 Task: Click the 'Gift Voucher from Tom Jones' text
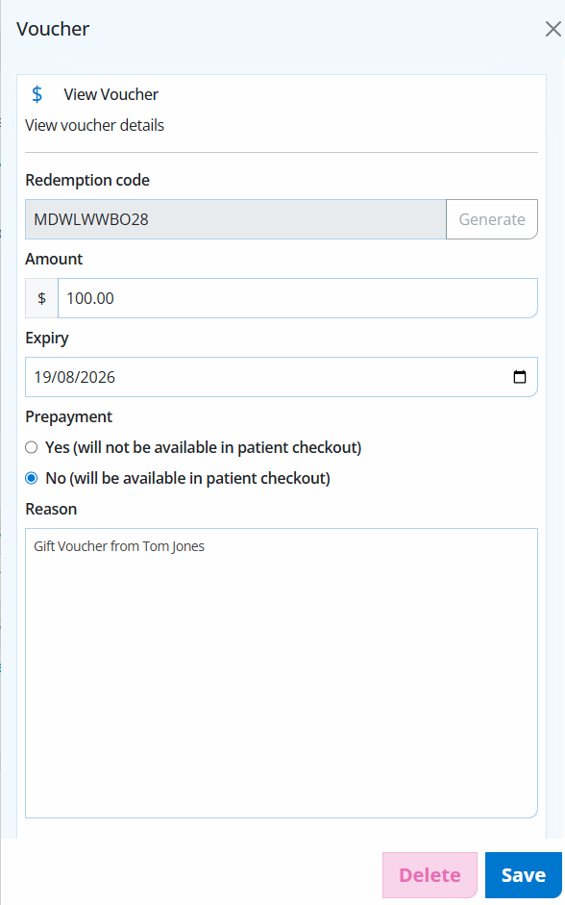pos(119,546)
